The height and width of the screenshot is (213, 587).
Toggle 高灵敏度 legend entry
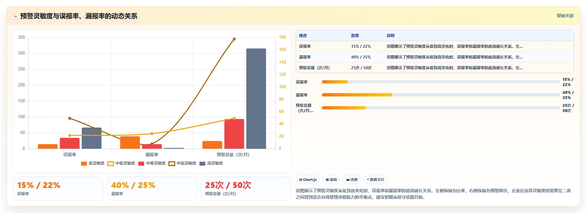click(211, 163)
